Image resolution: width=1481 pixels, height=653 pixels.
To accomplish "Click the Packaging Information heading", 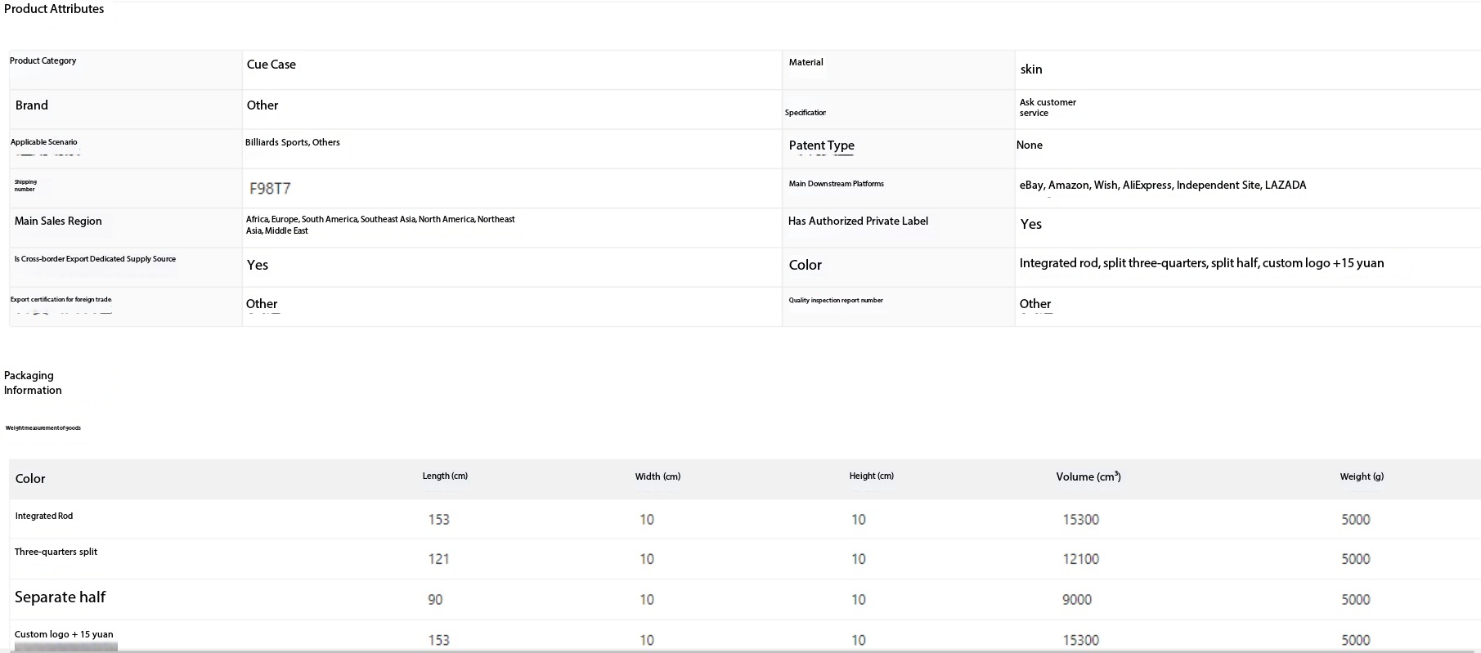I will coord(33,382).
